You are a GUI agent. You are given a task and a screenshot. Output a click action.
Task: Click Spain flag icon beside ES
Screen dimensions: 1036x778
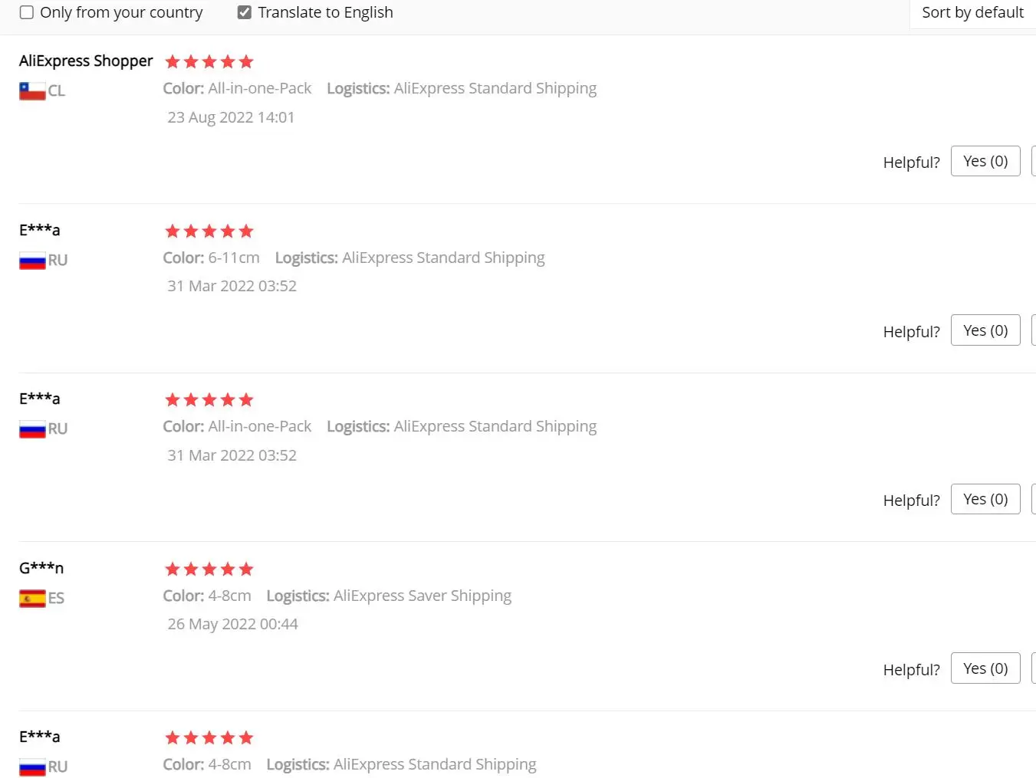pyautogui.click(x=32, y=599)
